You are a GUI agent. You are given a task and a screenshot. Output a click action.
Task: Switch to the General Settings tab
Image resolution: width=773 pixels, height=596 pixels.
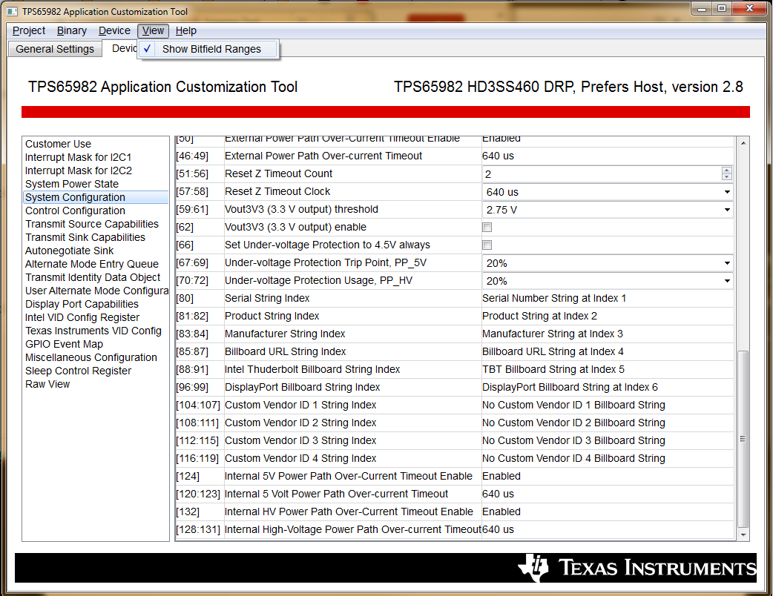coord(55,48)
